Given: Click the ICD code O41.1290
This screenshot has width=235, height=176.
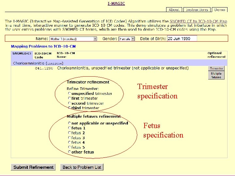Looking at the screenshot, I should tap(44, 68).
